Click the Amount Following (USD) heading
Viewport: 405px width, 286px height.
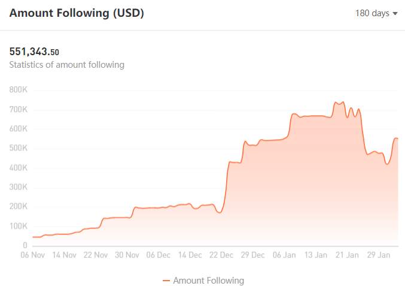click(77, 13)
